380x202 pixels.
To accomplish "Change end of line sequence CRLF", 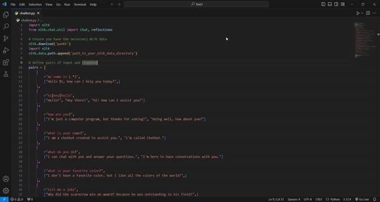I will point(319,199).
